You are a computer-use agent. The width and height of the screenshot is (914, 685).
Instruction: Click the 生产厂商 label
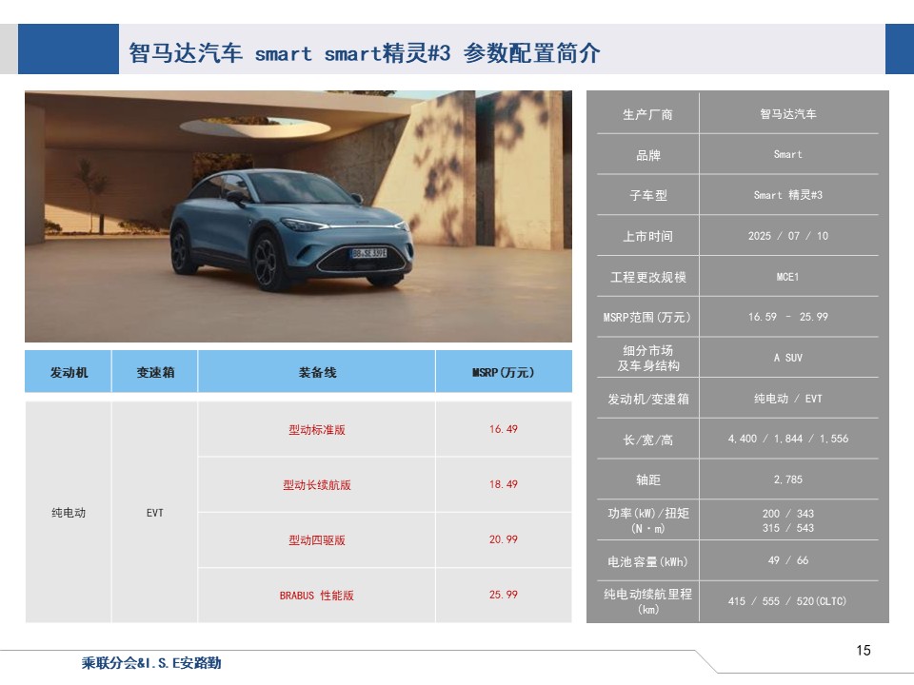coord(647,114)
